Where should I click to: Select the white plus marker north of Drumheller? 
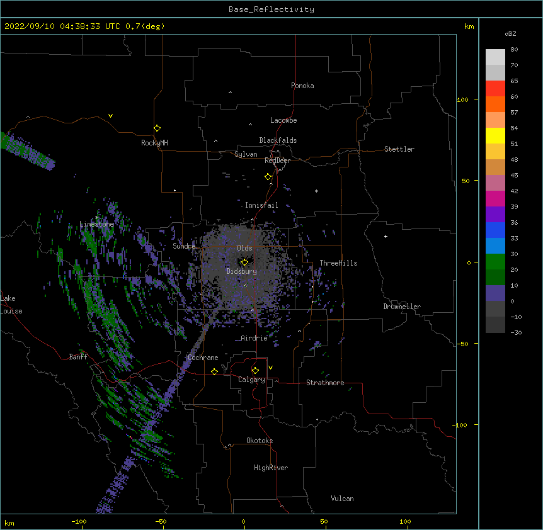[386, 236]
